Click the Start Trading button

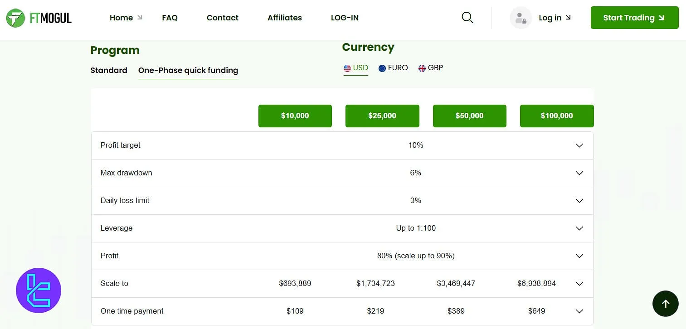tap(634, 18)
